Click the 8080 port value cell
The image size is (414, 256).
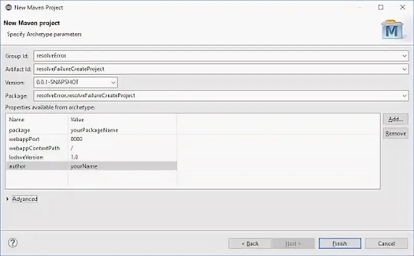coord(77,139)
